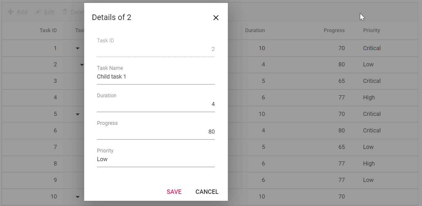This screenshot has height=206, width=422.
Task: Click the Delete task icon
Action: pos(65,12)
